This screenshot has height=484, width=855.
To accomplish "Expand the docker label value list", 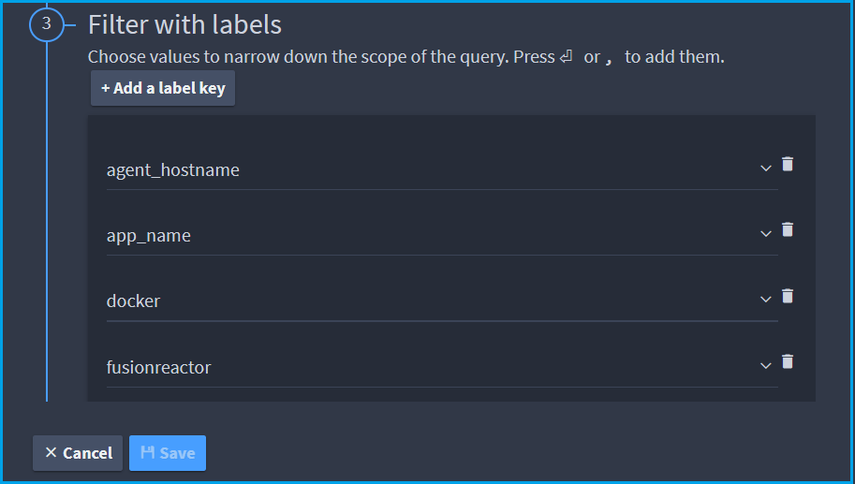I will click(x=766, y=300).
